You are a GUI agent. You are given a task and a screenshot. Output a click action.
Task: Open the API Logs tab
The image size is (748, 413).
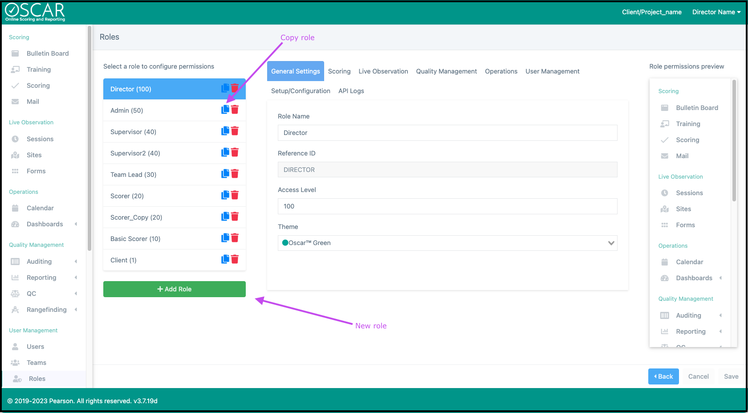point(351,91)
